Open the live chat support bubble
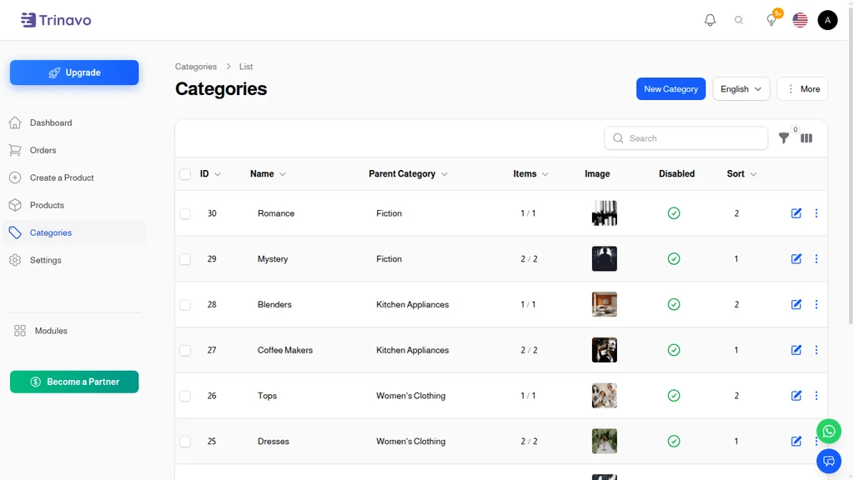This screenshot has width=854, height=480. 828,462
